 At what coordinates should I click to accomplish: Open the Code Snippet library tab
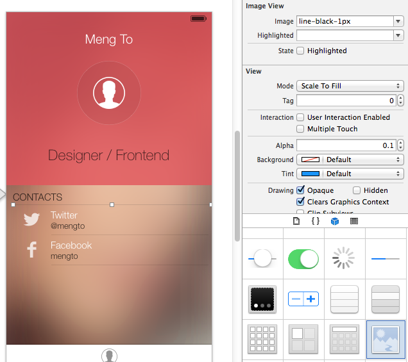[316, 221]
